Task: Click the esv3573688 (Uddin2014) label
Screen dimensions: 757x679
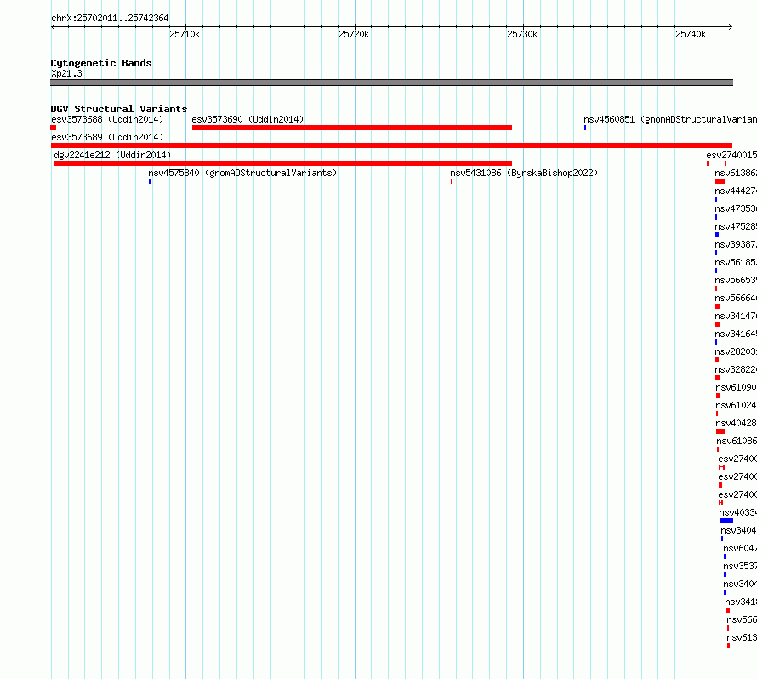Action: tap(107, 119)
